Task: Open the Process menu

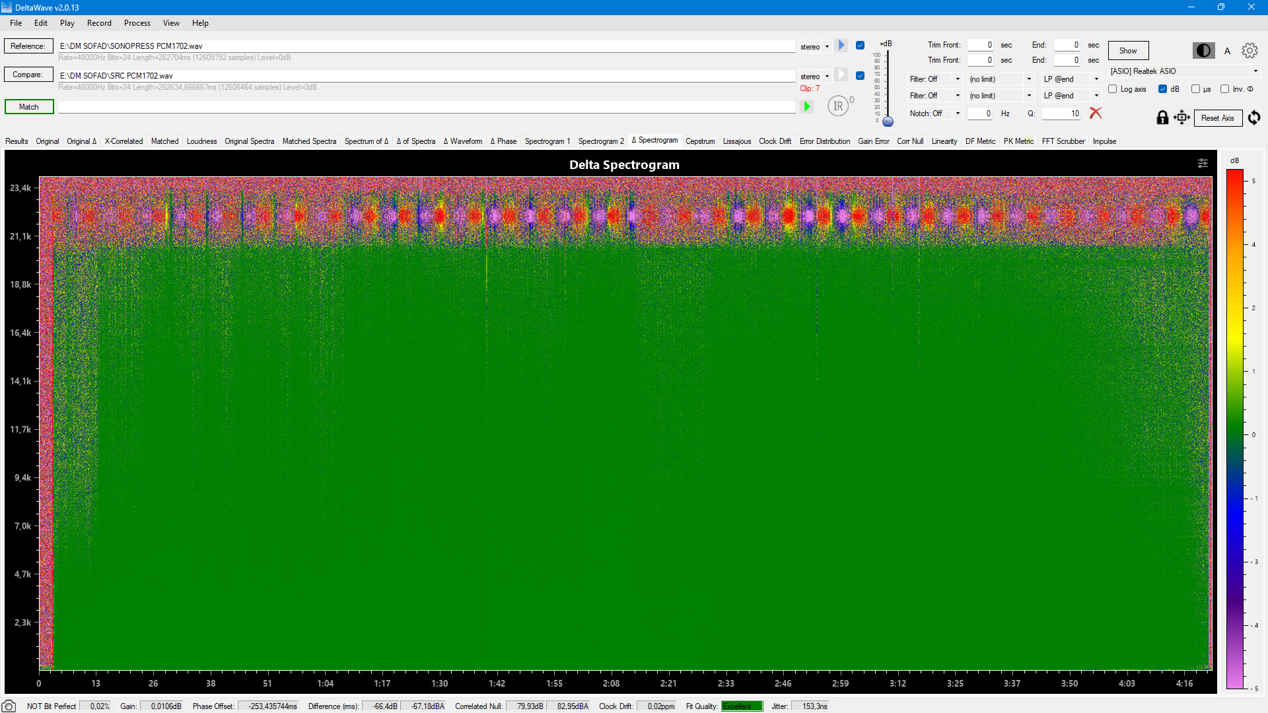Action: [x=137, y=23]
